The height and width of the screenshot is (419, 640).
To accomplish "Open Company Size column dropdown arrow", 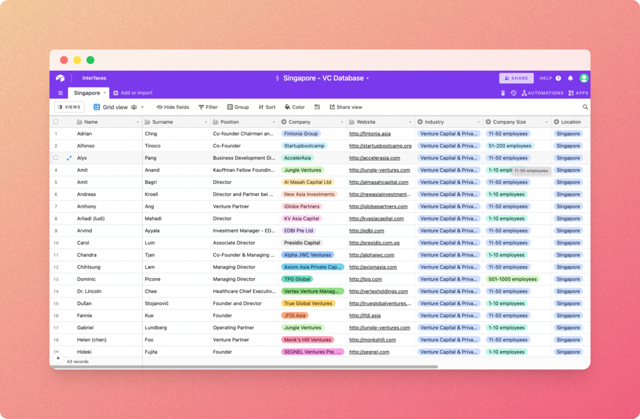I will point(546,122).
